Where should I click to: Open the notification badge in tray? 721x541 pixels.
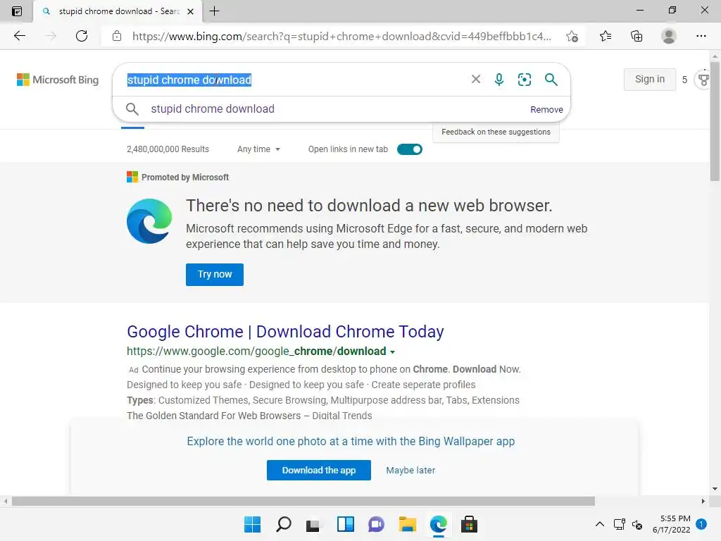coord(701,524)
